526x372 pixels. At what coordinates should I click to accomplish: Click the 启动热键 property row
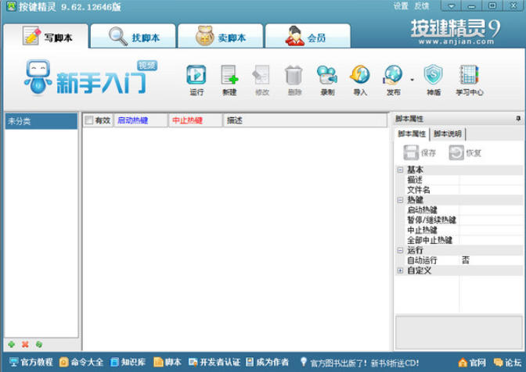(x=463, y=210)
